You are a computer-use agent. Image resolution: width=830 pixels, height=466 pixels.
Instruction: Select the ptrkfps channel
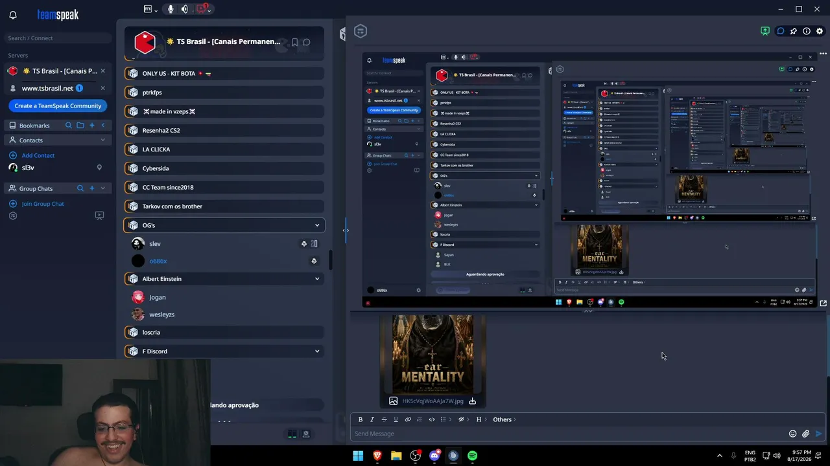point(224,93)
